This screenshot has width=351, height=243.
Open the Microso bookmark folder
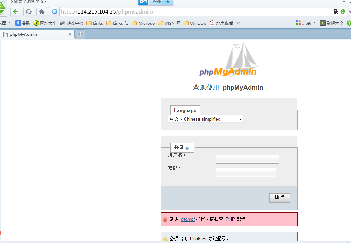point(143,23)
